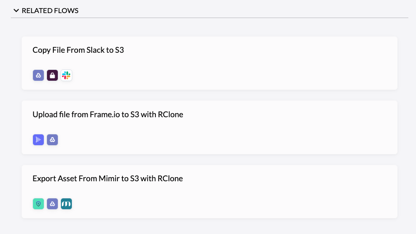The height and width of the screenshot is (234, 416).
Task: Collapse the Related Flows section chevron
Action: (16, 10)
